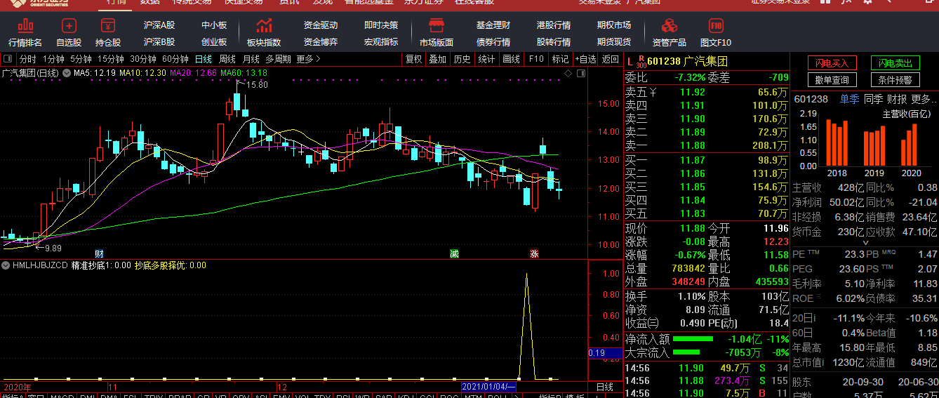Click the 601238 广汽集团 stock title

click(687, 61)
